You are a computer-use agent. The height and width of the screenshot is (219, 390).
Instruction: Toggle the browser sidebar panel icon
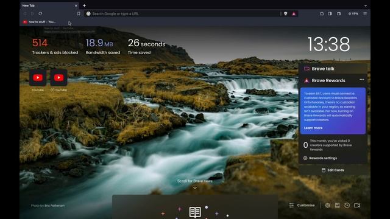point(330,13)
